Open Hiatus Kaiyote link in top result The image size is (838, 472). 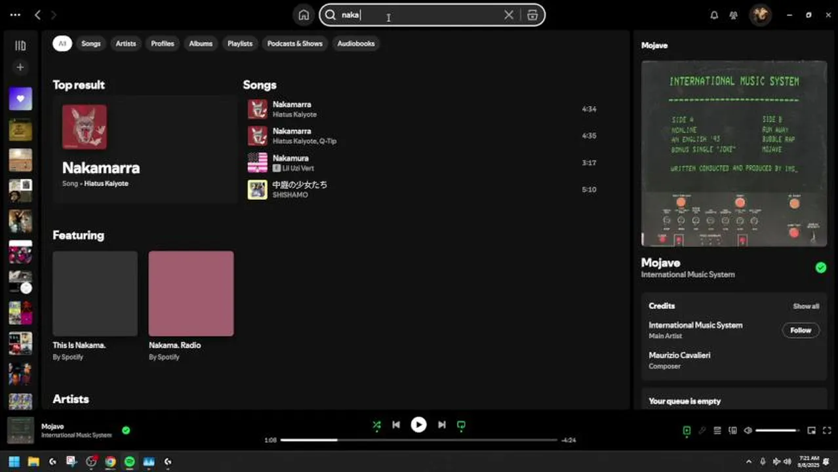pos(106,184)
